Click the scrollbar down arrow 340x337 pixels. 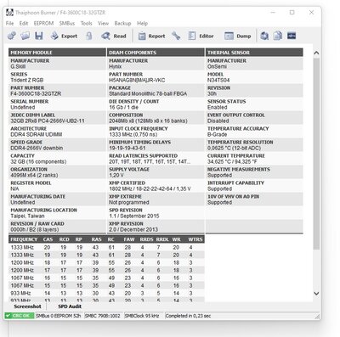(x=316, y=294)
